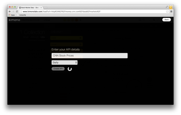Open the Chrome hamburger menu
Image resolution: width=181 pixels, height=115 pixels.
point(171,11)
